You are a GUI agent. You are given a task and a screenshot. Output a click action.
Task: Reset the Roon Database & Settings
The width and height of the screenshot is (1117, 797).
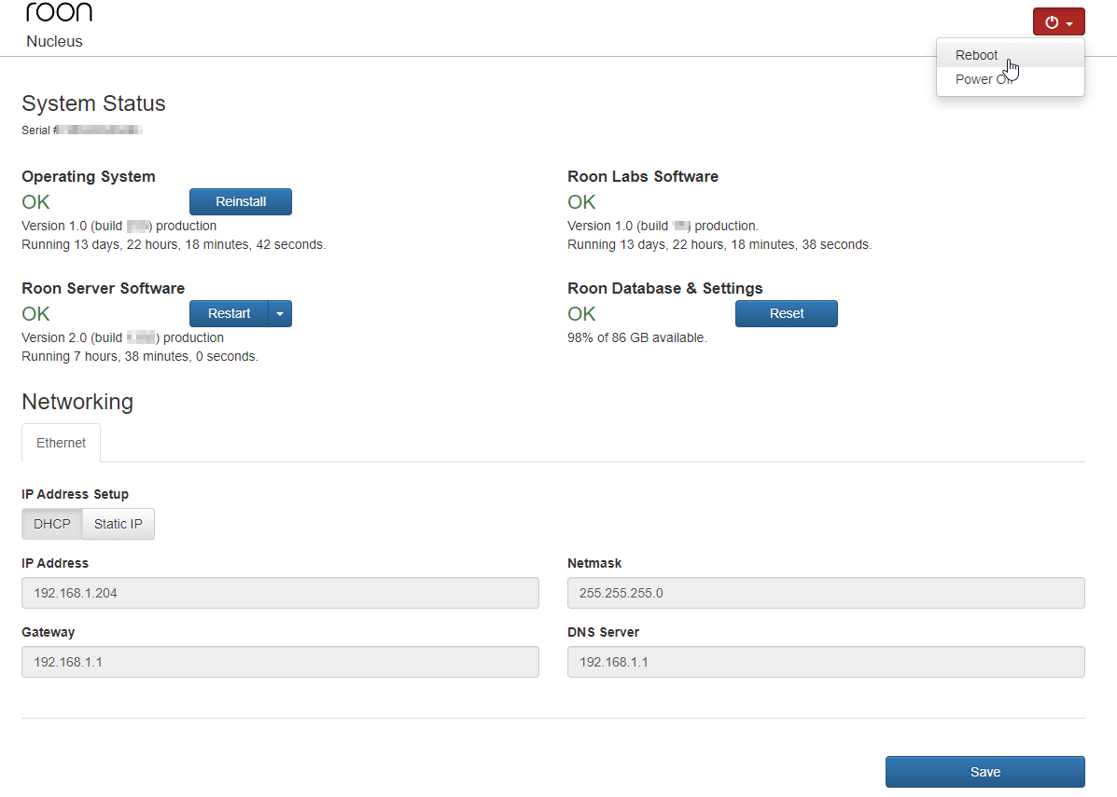tap(786, 313)
